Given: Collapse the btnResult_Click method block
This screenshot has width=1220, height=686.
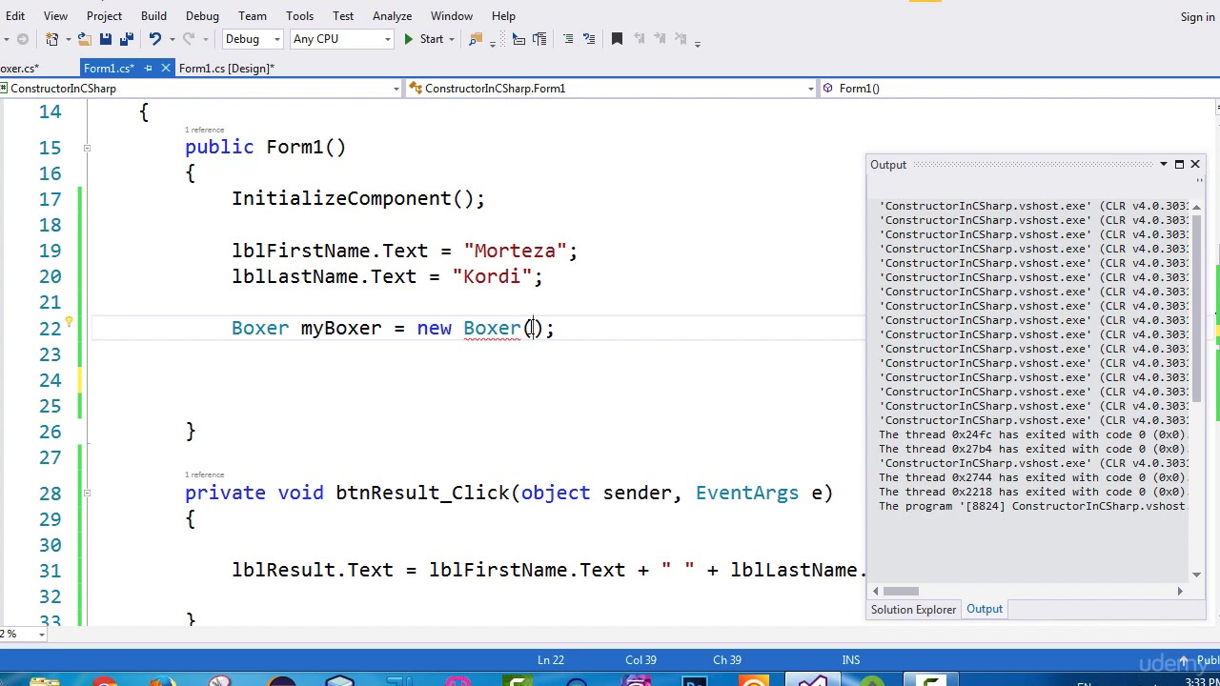Looking at the screenshot, I should [x=87, y=494].
